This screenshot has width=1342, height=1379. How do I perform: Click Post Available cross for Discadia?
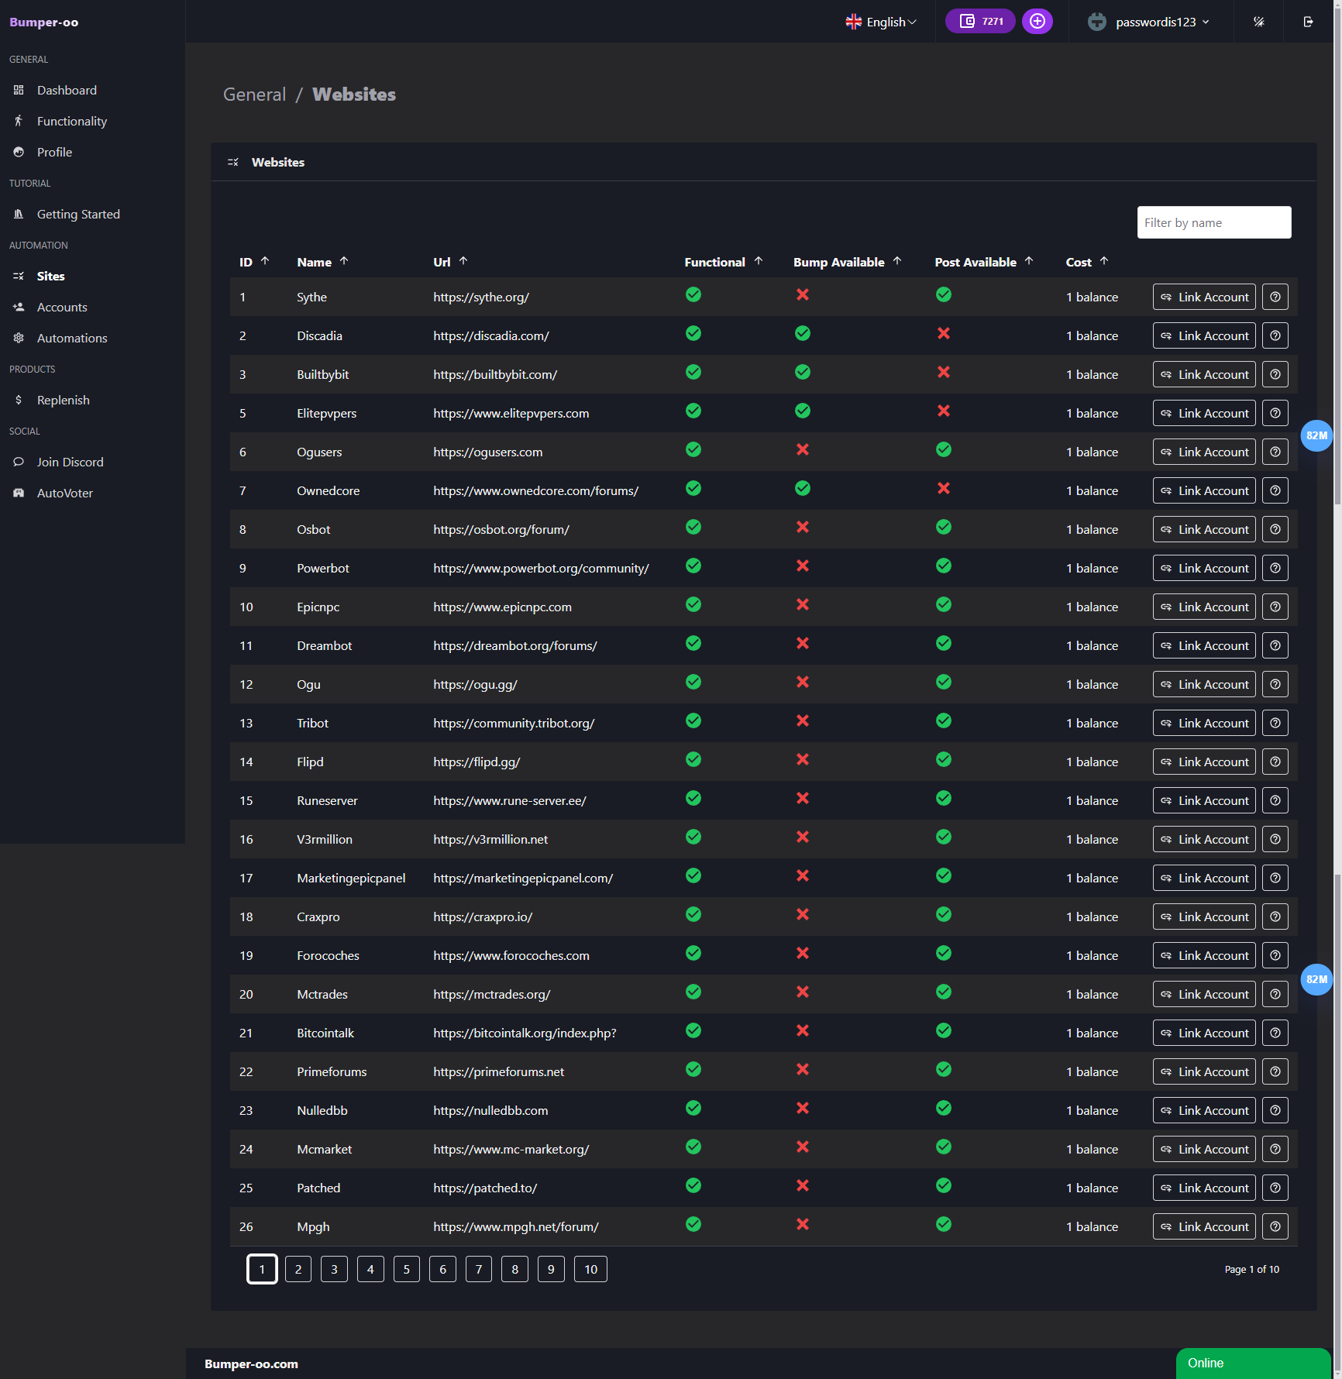tap(944, 333)
